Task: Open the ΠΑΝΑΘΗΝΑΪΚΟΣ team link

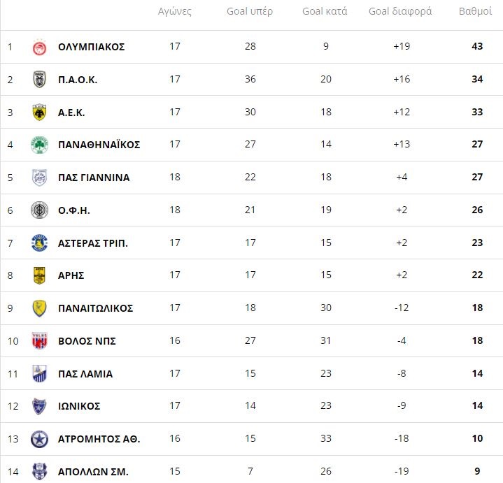Action: tap(99, 145)
